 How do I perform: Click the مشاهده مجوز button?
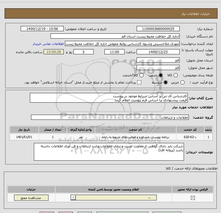click(31, 198)
